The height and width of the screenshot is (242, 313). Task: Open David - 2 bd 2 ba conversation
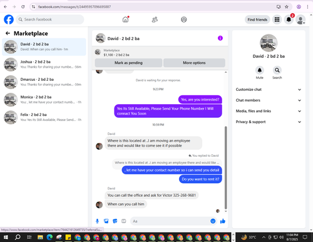coord(44,47)
